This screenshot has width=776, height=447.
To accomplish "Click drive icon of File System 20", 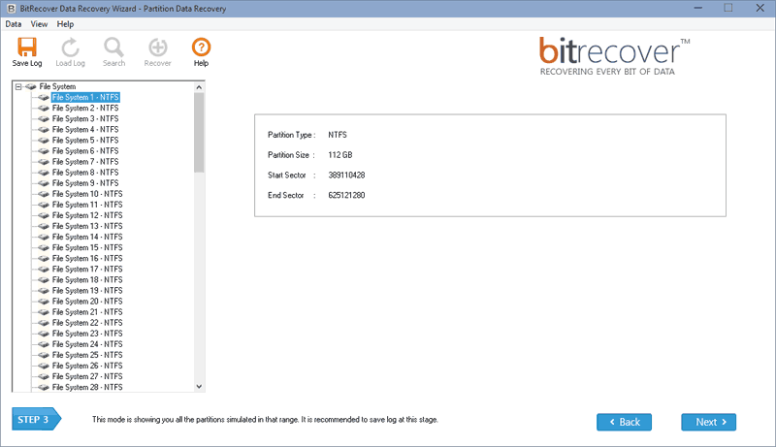I will [44, 302].
